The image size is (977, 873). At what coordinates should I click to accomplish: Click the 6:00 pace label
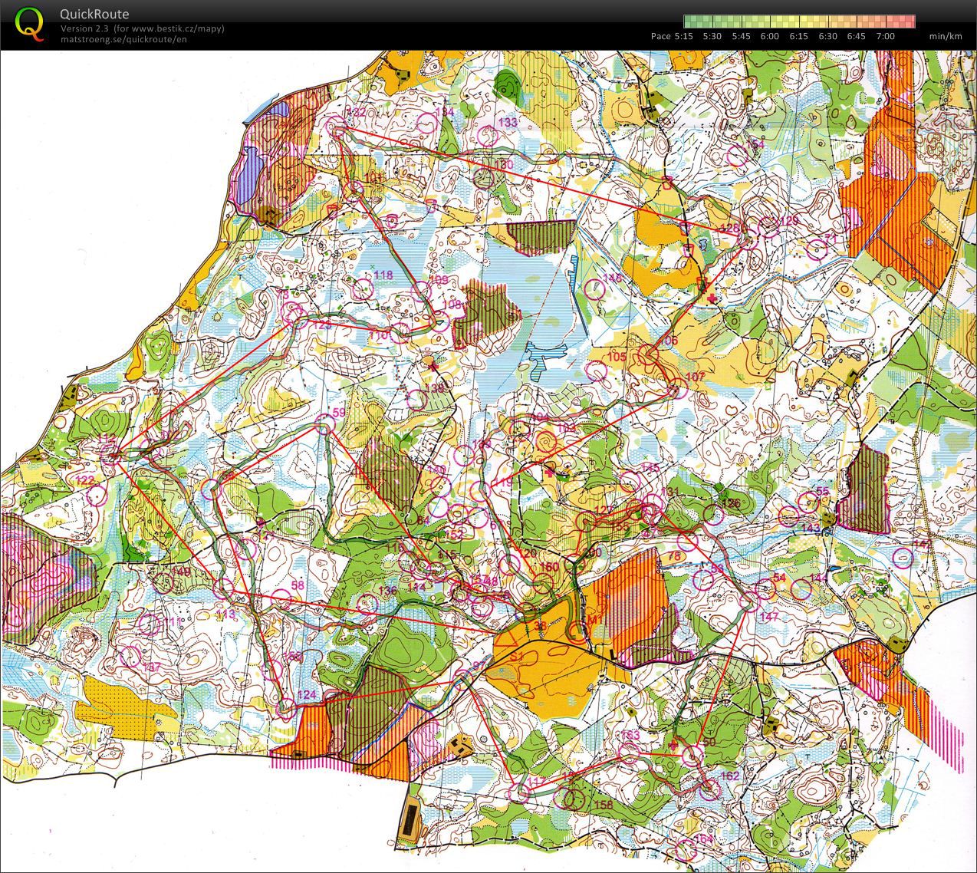click(770, 36)
